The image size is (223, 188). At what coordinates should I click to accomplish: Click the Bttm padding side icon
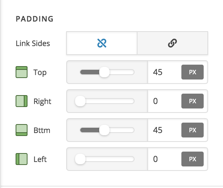(x=22, y=130)
